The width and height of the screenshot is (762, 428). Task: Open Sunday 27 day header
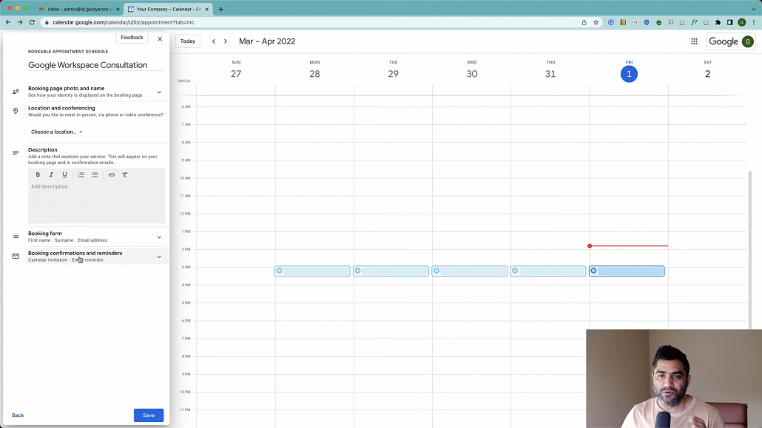(x=236, y=74)
